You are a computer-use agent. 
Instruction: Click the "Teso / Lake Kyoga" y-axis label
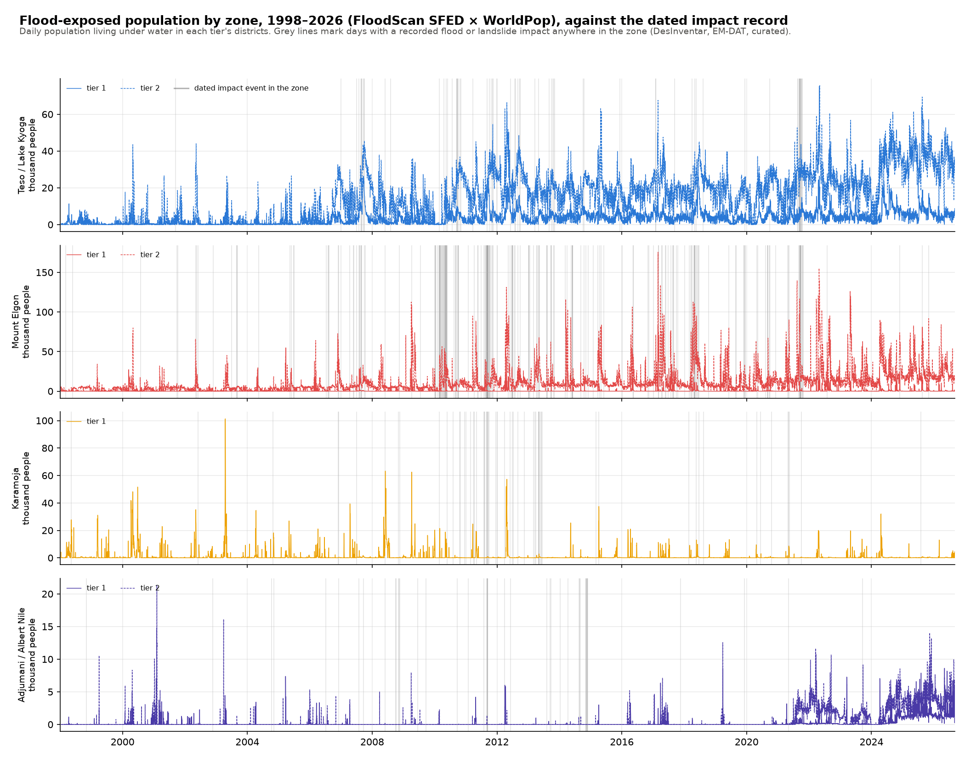[x=22, y=155]
